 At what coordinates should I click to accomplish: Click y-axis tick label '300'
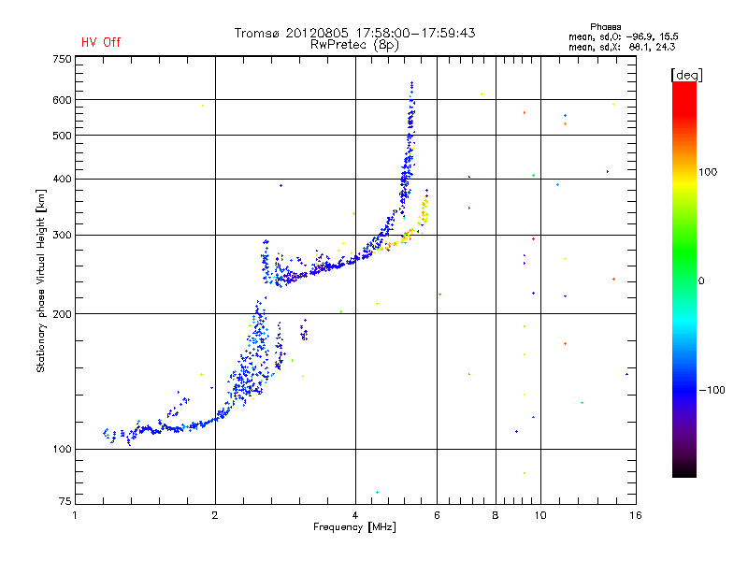coord(63,236)
